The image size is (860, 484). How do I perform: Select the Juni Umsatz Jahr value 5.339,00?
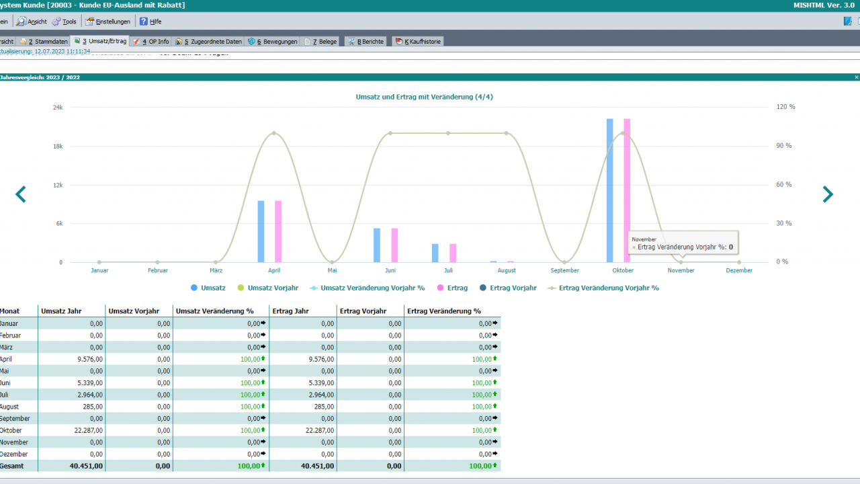point(90,383)
